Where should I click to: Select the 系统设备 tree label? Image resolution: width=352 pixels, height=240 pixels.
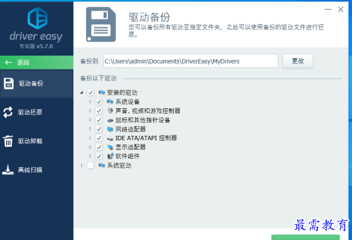(x=127, y=102)
